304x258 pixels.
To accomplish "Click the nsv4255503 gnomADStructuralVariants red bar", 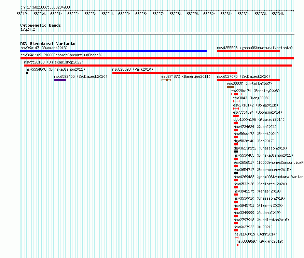I will (x=248, y=51).
